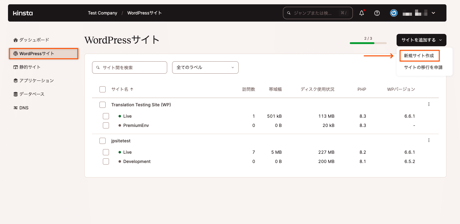Click the Kinsta logo
The width and height of the screenshot is (460, 224).
tap(22, 13)
